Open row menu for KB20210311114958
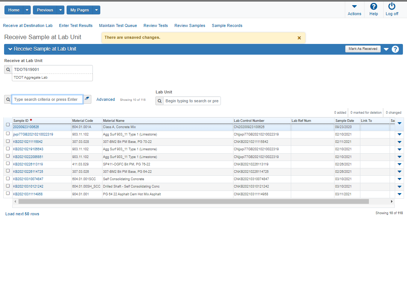The image size is (407, 305). [400, 194]
